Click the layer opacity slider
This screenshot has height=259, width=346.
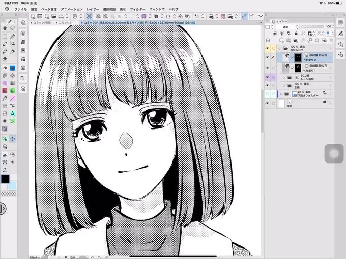pyautogui.click(x=312, y=26)
